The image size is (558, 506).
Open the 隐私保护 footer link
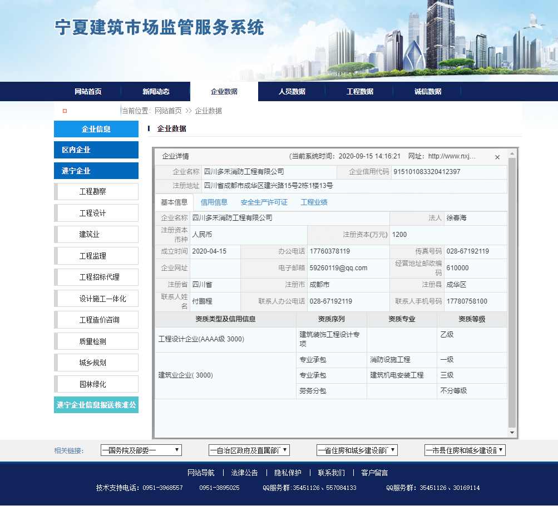(x=288, y=473)
